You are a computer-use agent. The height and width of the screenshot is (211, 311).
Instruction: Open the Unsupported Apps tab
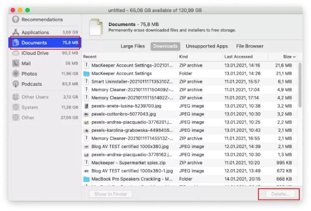pyautogui.click(x=207, y=46)
